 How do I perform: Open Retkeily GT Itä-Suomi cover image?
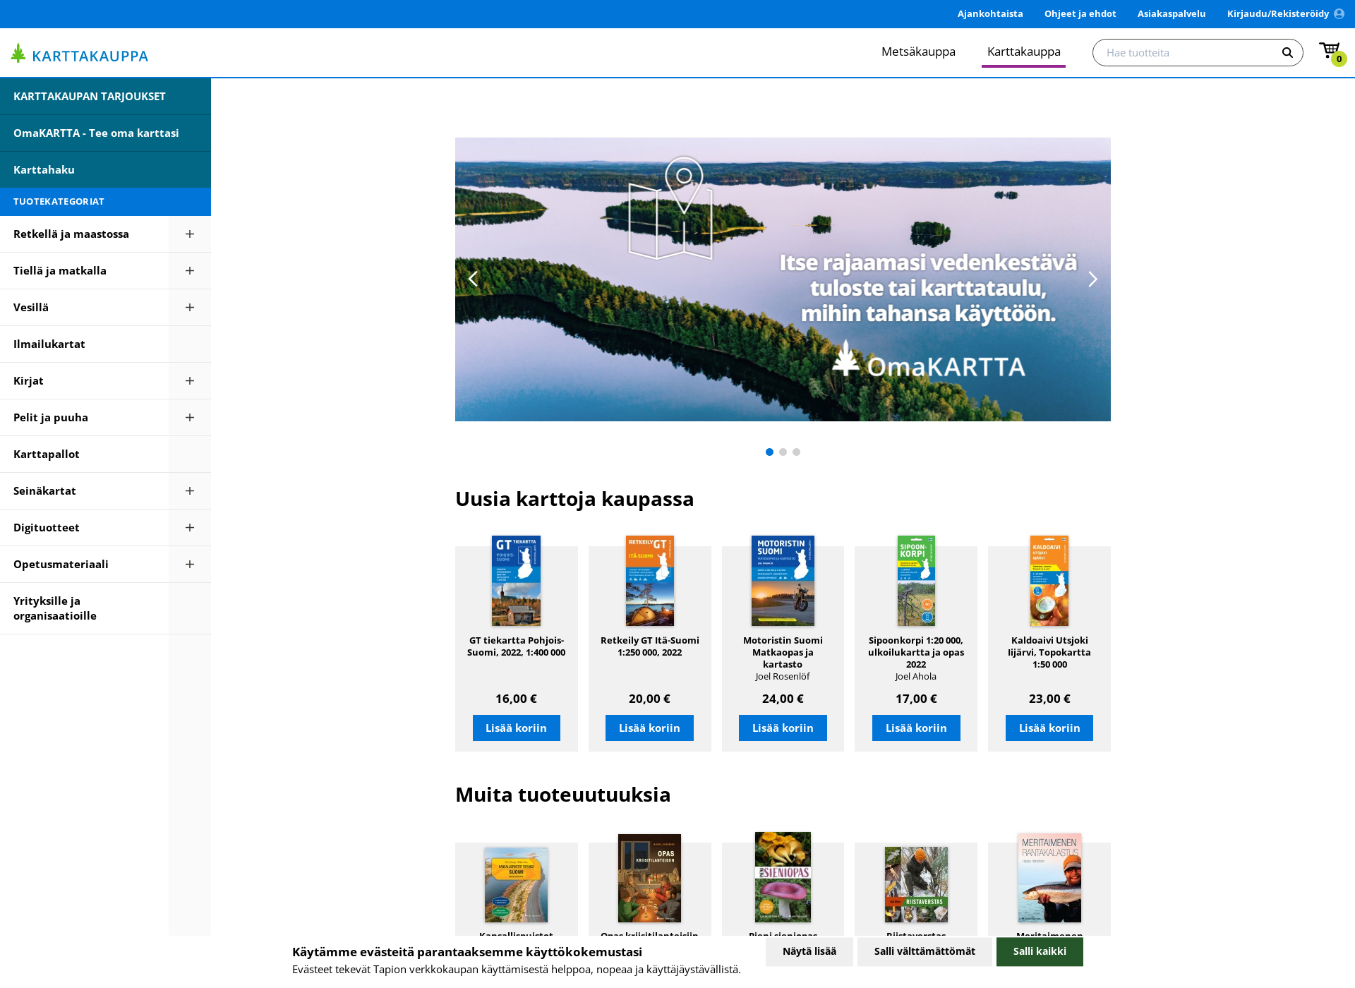649,581
